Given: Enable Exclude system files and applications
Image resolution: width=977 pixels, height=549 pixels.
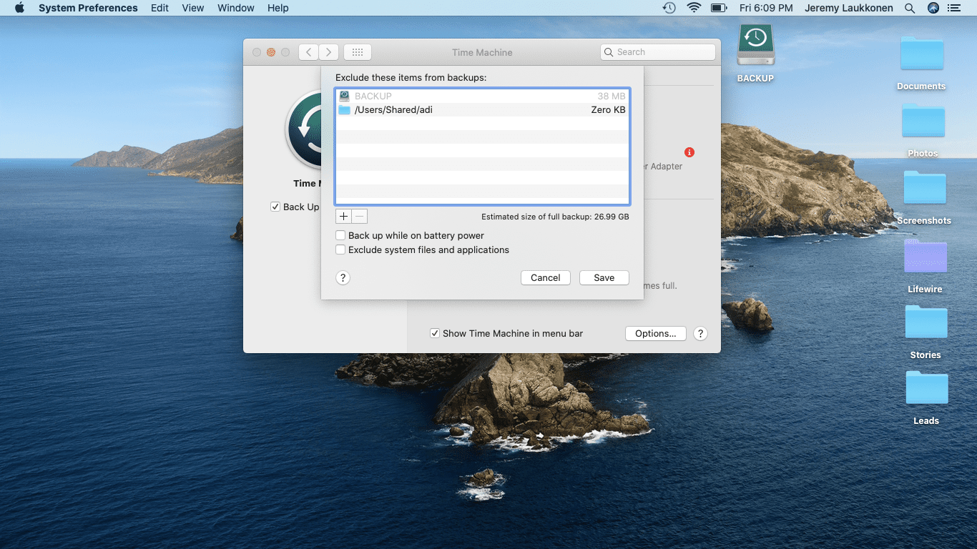Looking at the screenshot, I should click(x=340, y=249).
